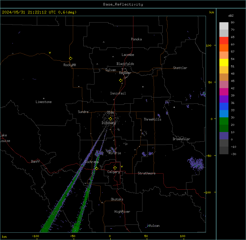This screenshot has height=240, width=246.
Task: Click the 100 tick on right axis
Action: pyautogui.click(x=209, y=46)
